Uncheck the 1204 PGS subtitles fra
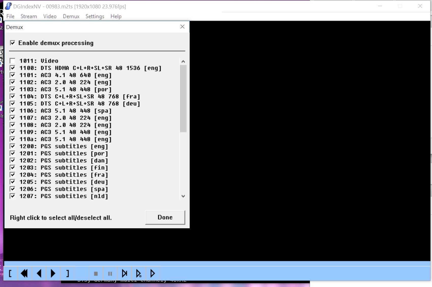The image size is (432, 287). pyautogui.click(x=12, y=175)
